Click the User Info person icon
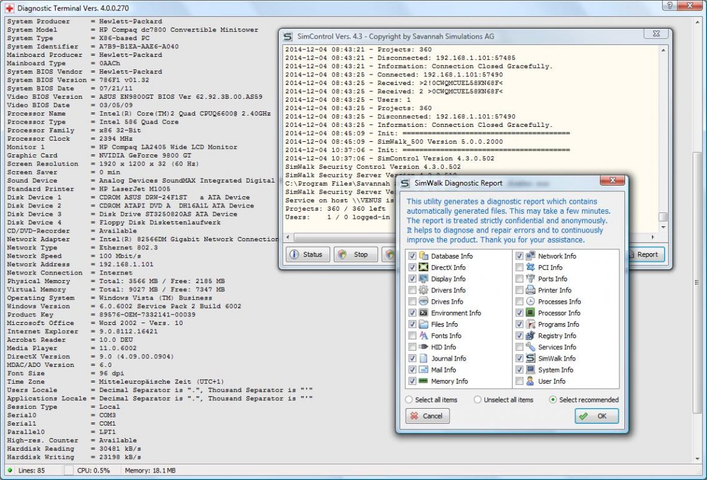 tap(531, 381)
